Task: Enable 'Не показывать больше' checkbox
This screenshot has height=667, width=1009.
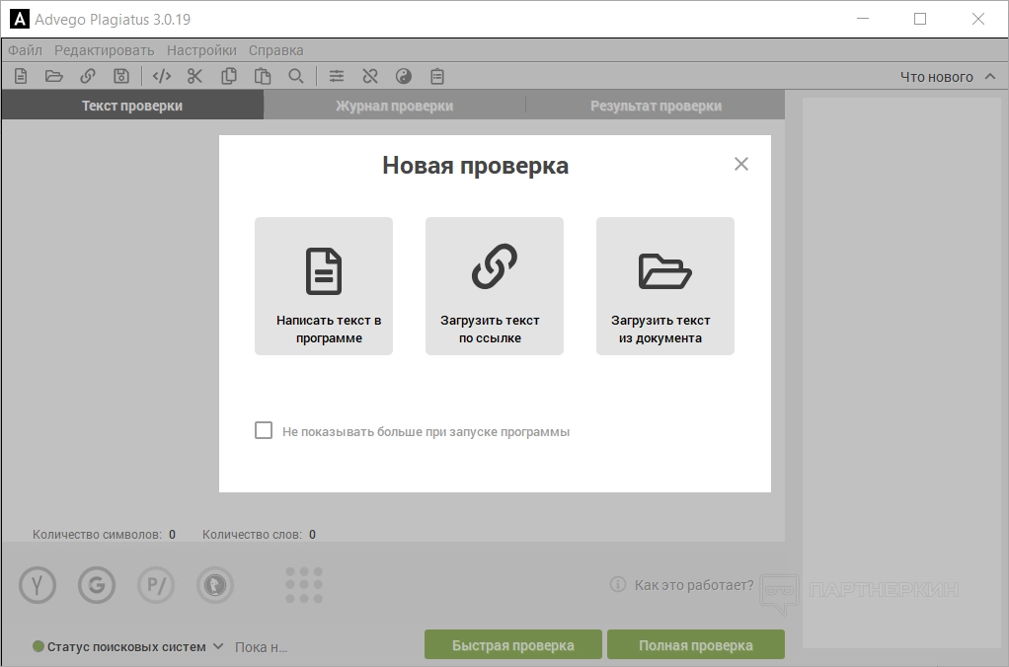Action: (264, 430)
